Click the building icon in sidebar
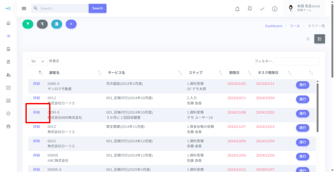The height and width of the screenshot is (172, 334). [8, 49]
